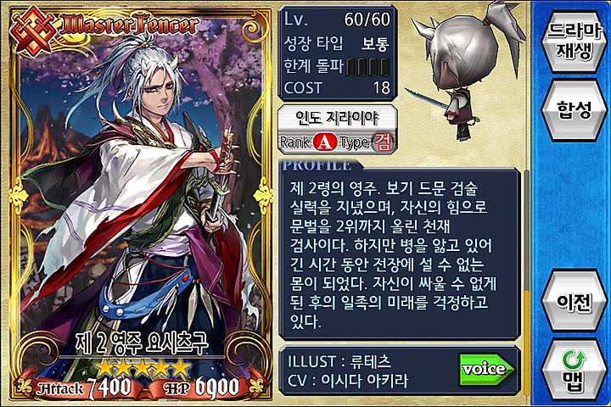This screenshot has width=611, height=407.
Task: Click the 제 2 영주 요시츠구 card title
Action: tap(142, 343)
